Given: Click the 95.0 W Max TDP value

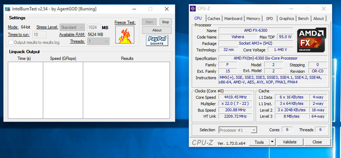Looking at the screenshot, I should coord(285,37).
